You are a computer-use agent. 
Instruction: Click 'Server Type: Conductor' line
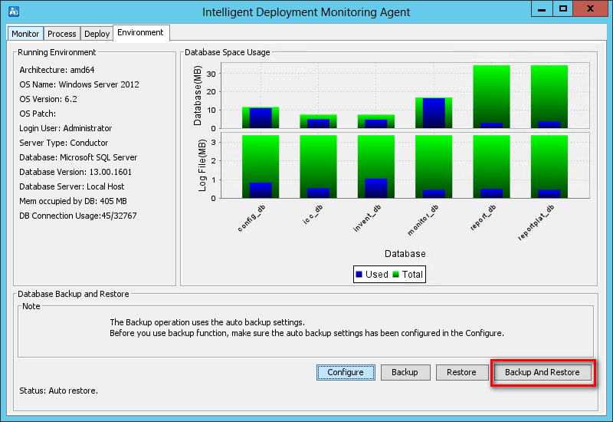[64, 143]
